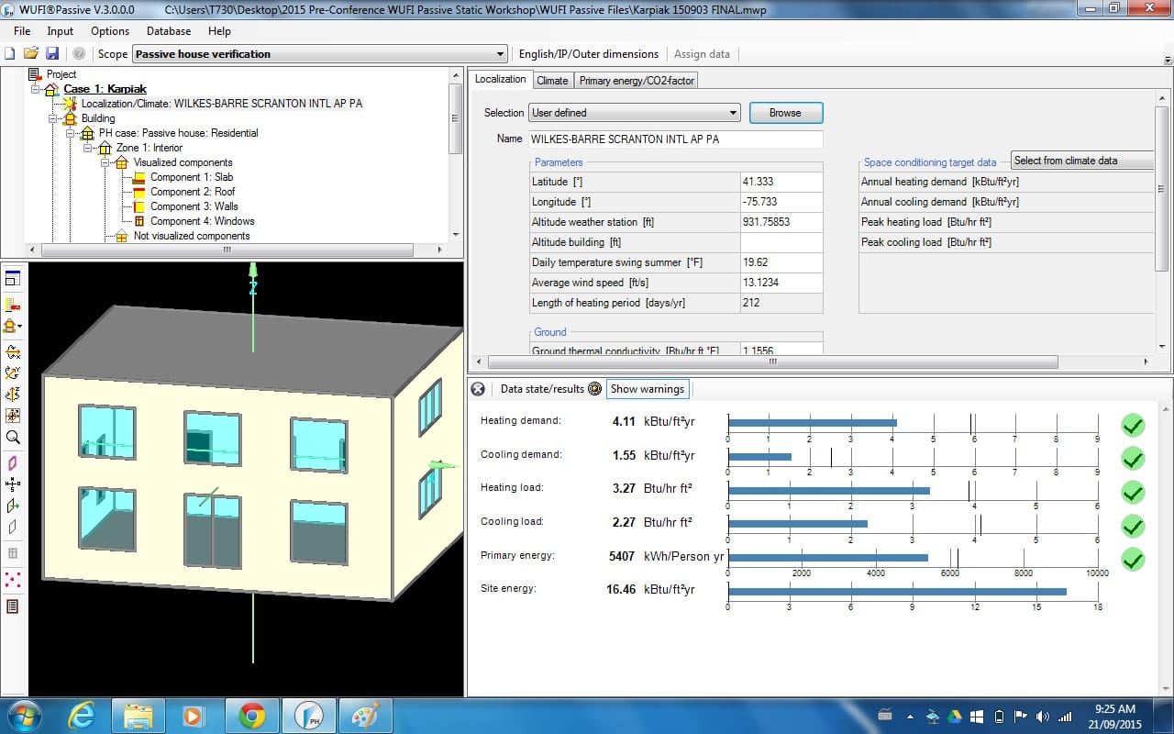
Task: Collapse the Visualized components tree node
Action: pyautogui.click(x=105, y=162)
